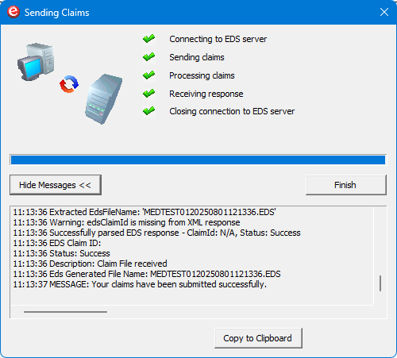
Task: Click green checkmark beside Processing claims
Action: coord(148,75)
